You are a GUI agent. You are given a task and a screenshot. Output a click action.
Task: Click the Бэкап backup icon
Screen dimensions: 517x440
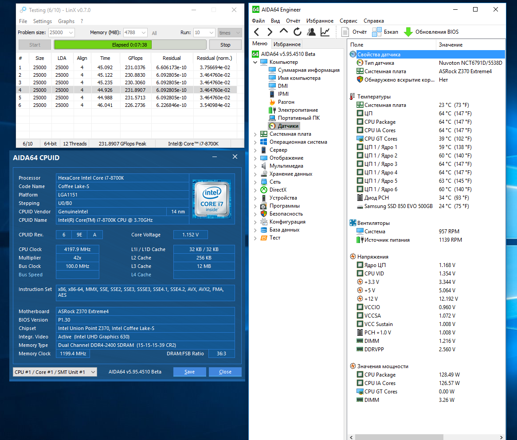377,32
